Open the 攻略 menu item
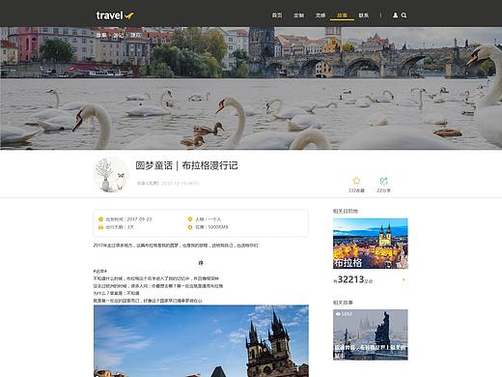The image size is (502, 377). (x=321, y=15)
